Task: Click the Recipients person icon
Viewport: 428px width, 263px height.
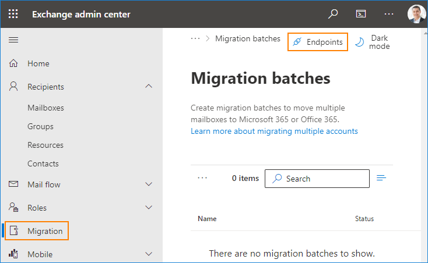Action: (x=13, y=86)
